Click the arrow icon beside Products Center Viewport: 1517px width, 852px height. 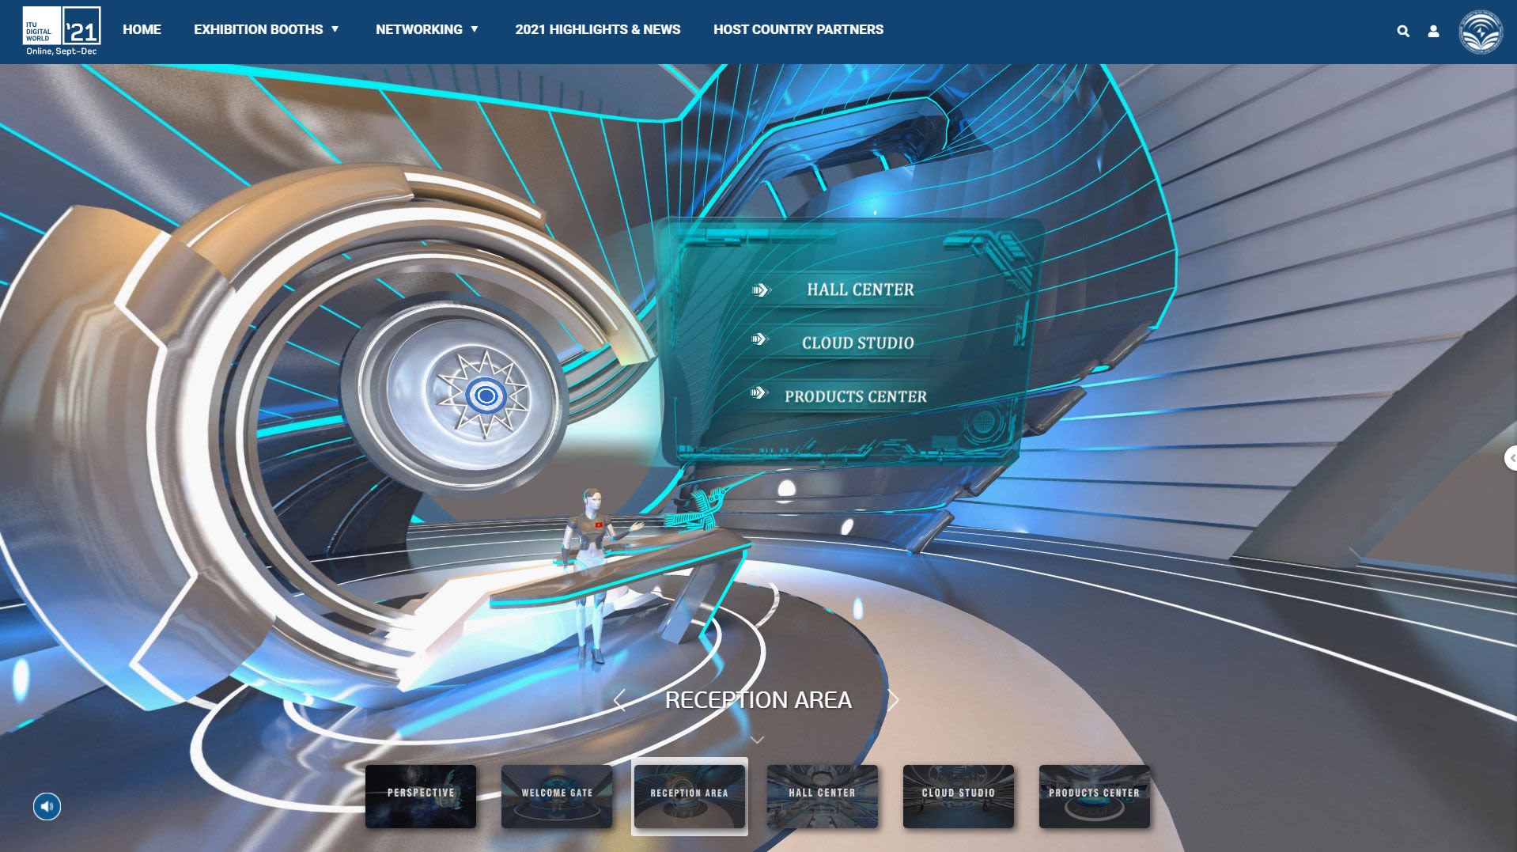[x=759, y=393]
